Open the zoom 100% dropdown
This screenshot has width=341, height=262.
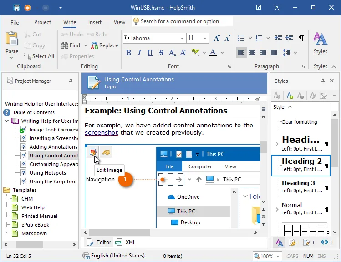tap(278, 256)
